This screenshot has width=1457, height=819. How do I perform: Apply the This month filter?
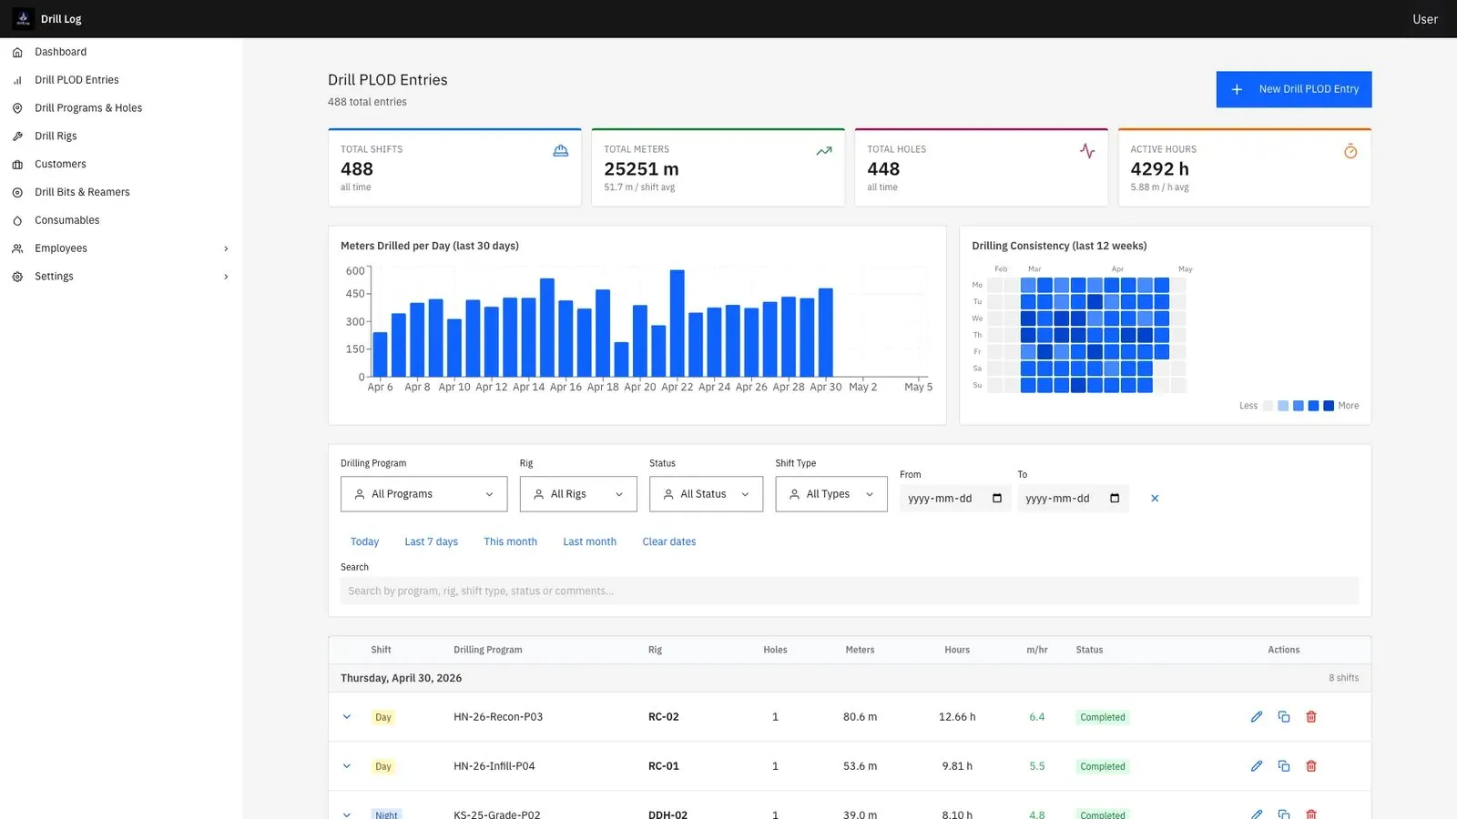pos(510,541)
